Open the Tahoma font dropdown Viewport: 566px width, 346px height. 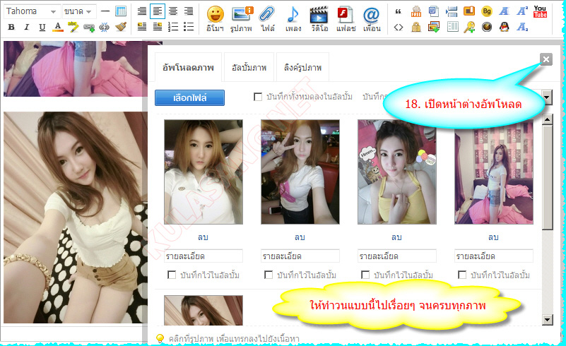point(32,11)
